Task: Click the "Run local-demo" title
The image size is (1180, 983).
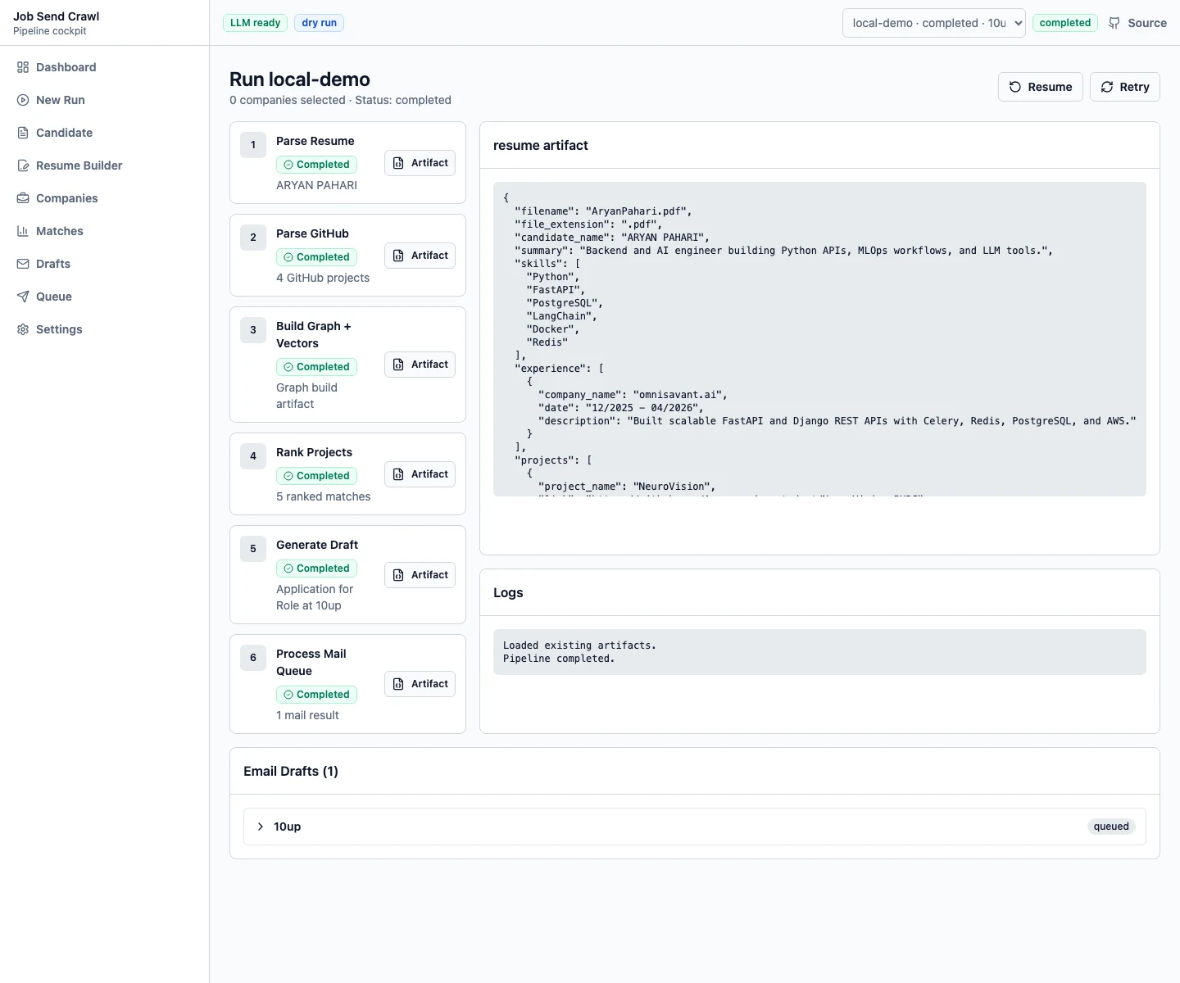Action: (x=300, y=79)
